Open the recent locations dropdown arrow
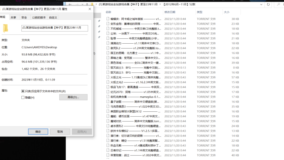The width and height of the screenshot is (284, 160). coord(82,4)
